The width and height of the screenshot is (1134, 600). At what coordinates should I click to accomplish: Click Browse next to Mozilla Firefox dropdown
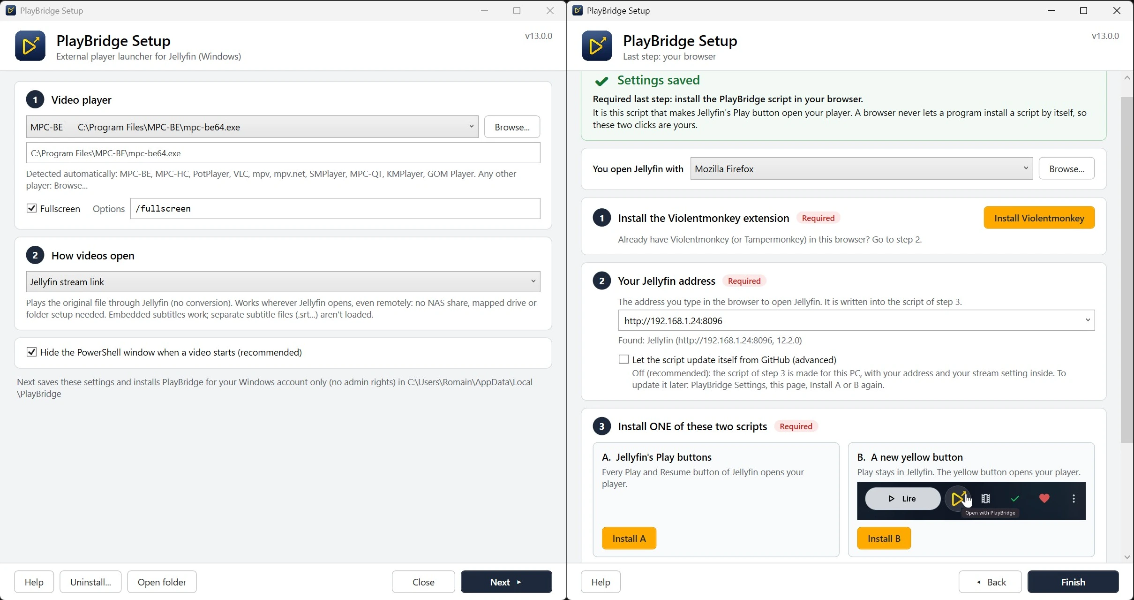pyautogui.click(x=1066, y=168)
